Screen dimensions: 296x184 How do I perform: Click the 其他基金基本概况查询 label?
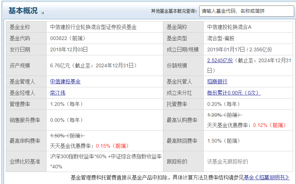click(174, 11)
